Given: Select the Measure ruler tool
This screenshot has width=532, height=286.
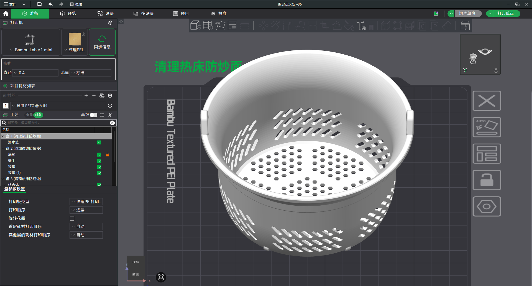Looking at the screenshot, I should pos(446,25).
